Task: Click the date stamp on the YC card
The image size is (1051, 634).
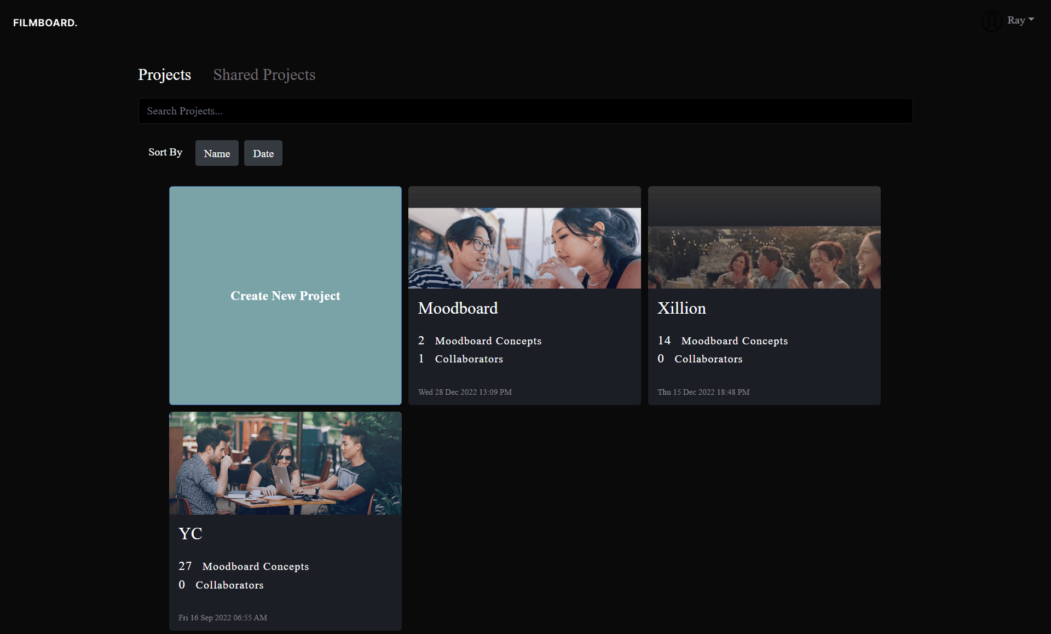Action: click(222, 617)
